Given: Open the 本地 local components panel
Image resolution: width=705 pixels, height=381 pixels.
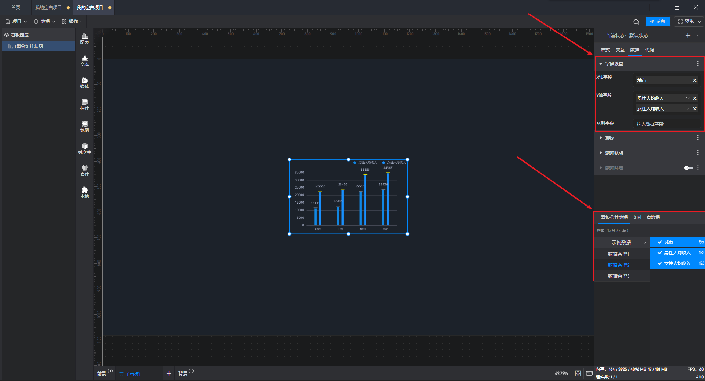Looking at the screenshot, I should pos(84,192).
